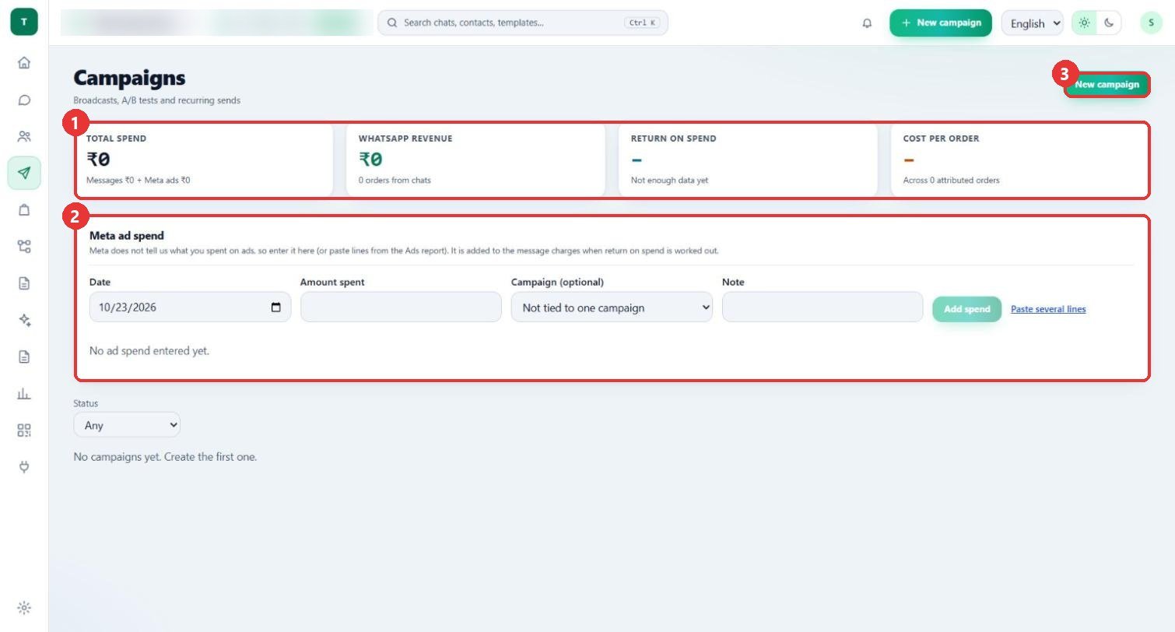Image resolution: width=1175 pixels, height=632 pixels.
Task: Open the shopping bag sidebar icon
Action: [x=24, y=209]
